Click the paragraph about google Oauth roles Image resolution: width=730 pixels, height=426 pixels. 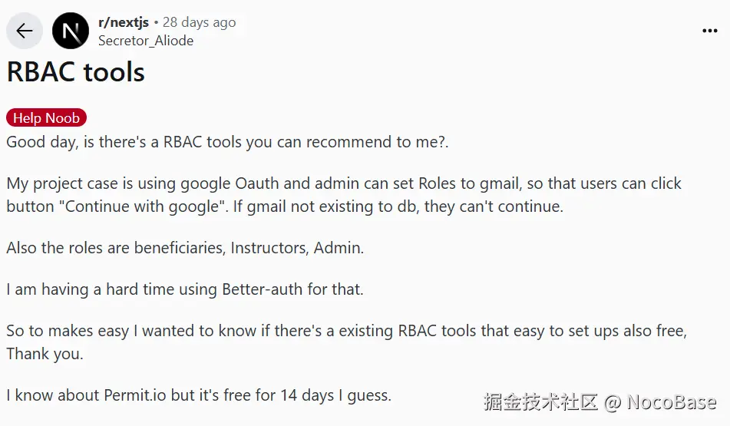coord(344,195)
